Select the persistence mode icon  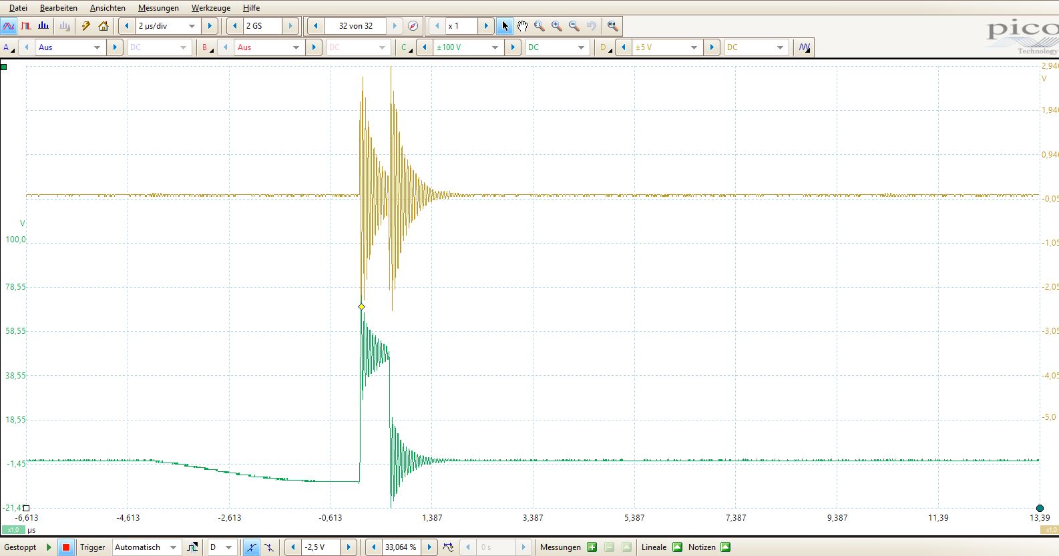click(26, 26)
